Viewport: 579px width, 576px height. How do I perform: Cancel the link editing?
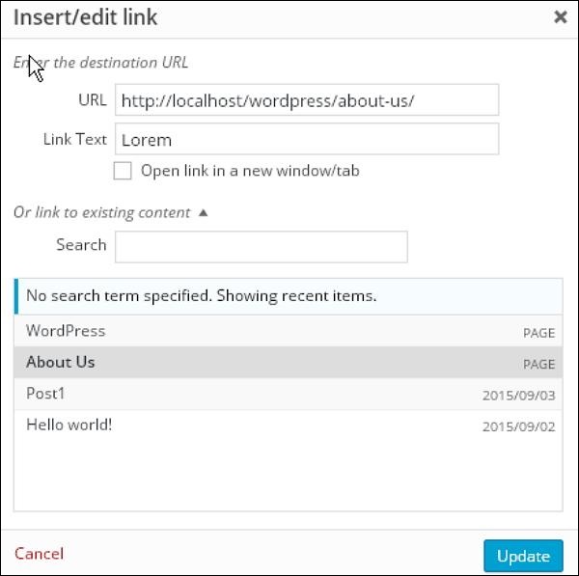(x=40, y=554)
